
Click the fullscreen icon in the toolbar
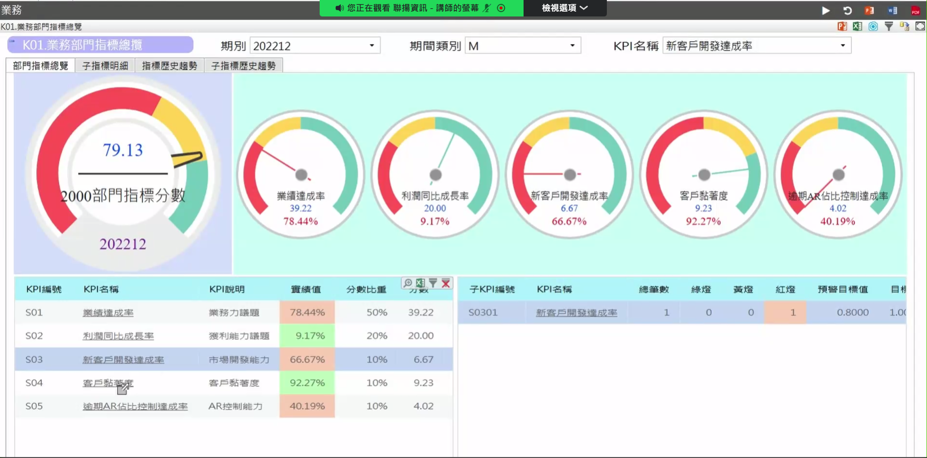(920, 27)
